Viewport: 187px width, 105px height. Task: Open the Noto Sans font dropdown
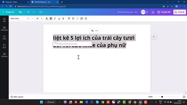20,18
